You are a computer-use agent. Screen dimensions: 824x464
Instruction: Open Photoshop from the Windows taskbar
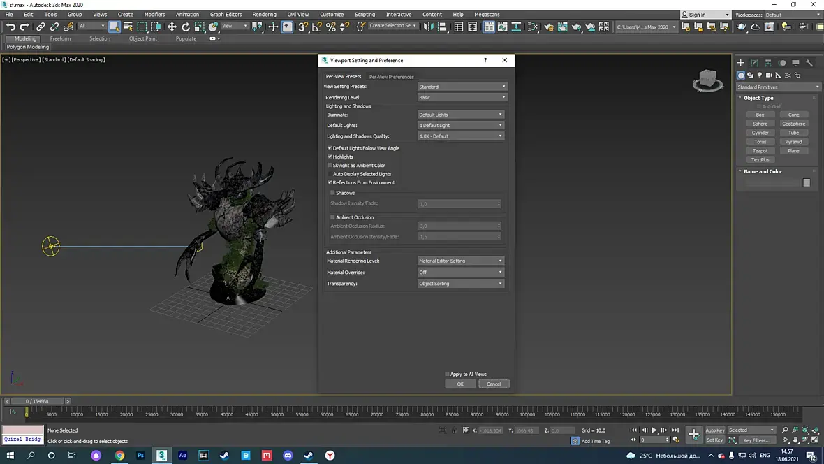[x=140, y=456]
